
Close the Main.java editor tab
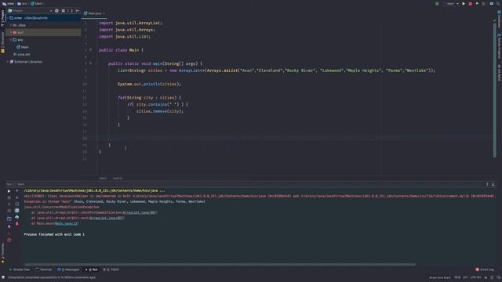point(104,13)
